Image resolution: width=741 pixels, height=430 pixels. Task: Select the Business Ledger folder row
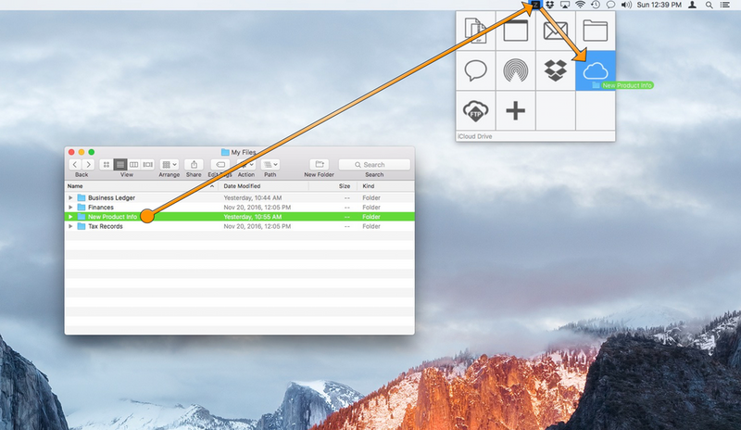point(240,197)
